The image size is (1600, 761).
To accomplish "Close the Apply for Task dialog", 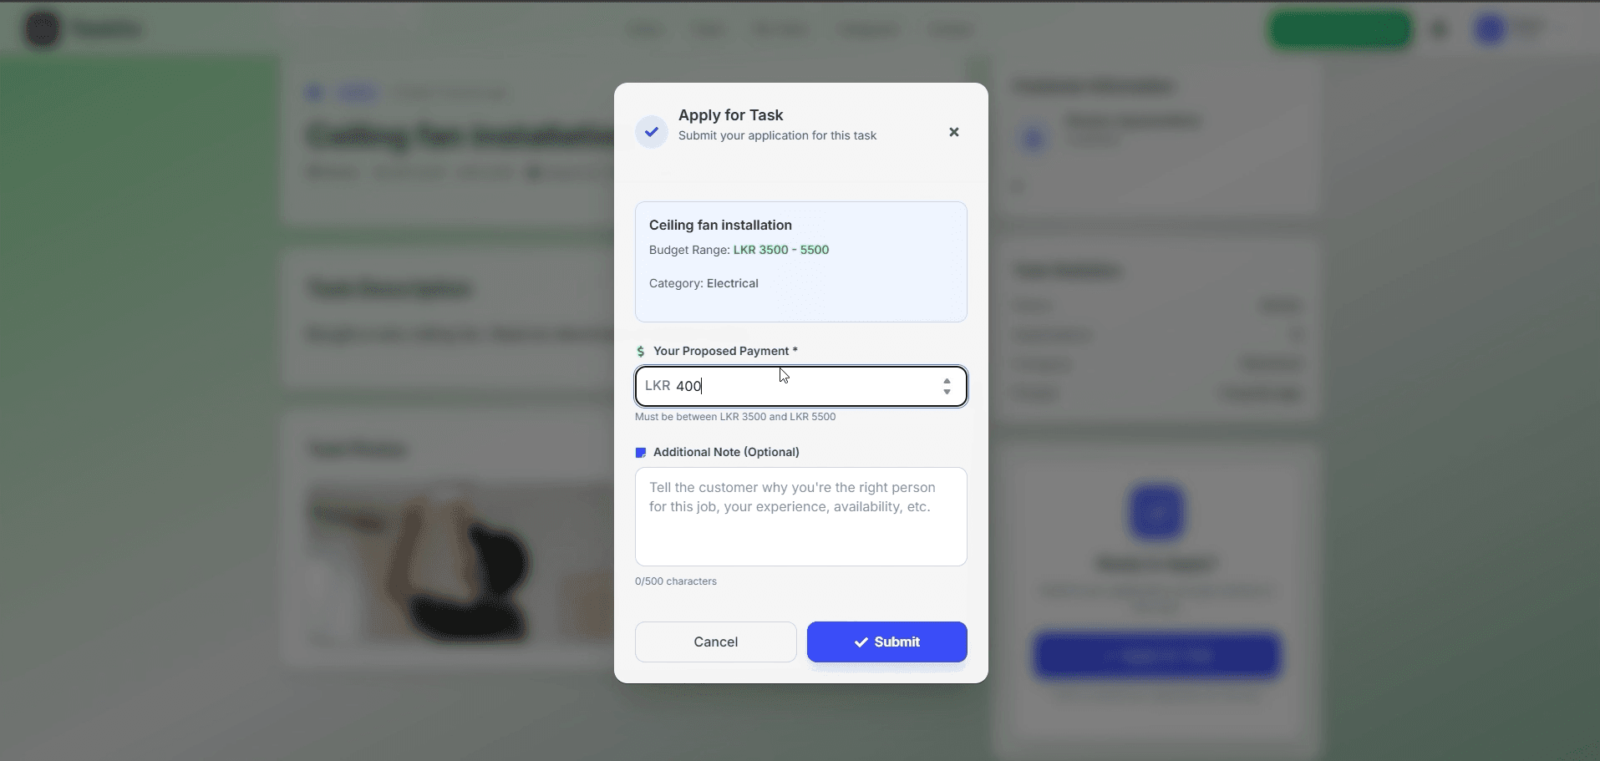I will (x=954, y=132).
